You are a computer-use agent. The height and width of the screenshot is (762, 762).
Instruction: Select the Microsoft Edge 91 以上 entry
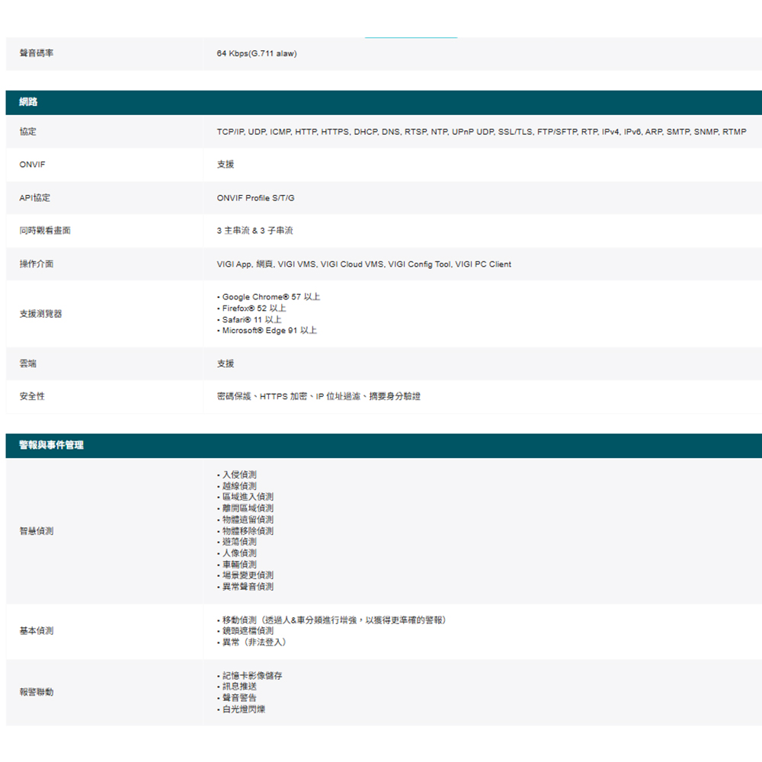pyautogui.click(x=269, y=331)
